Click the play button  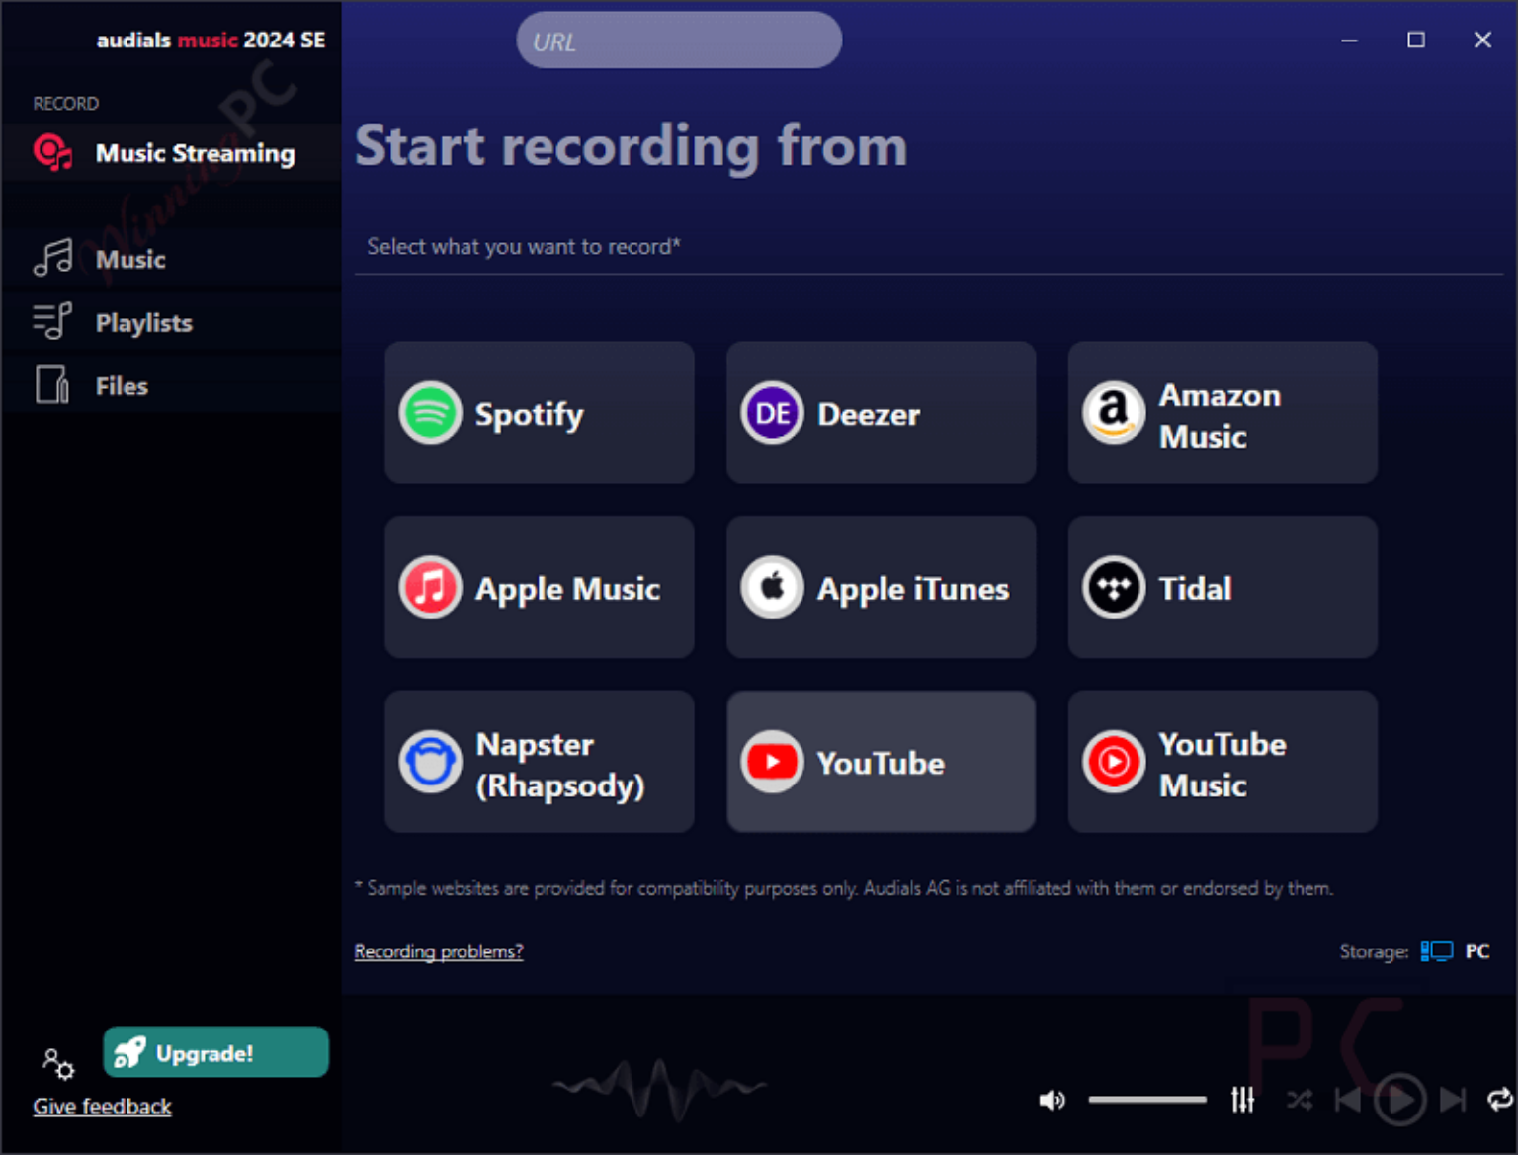(x=1399, y=1099)
